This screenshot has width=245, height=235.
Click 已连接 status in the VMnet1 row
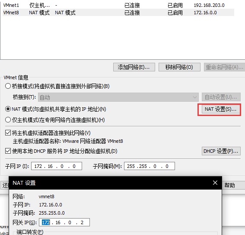pos(132,5)
